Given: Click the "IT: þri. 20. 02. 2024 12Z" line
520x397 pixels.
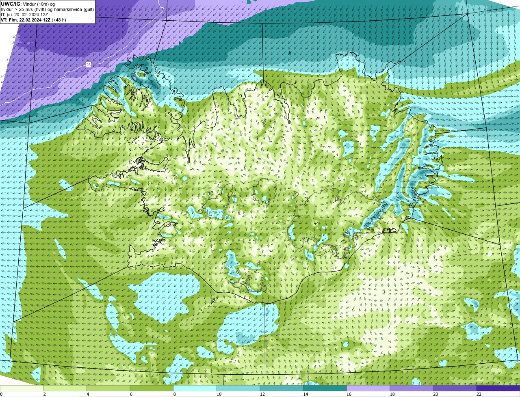Looking at the screenshot, I should [24, 15].
